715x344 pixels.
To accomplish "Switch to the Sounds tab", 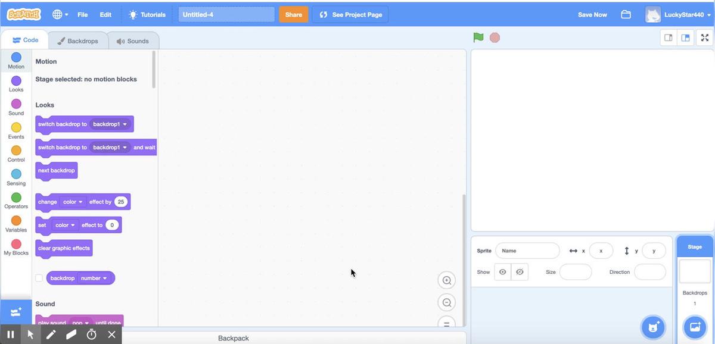I will coord(133,41).
